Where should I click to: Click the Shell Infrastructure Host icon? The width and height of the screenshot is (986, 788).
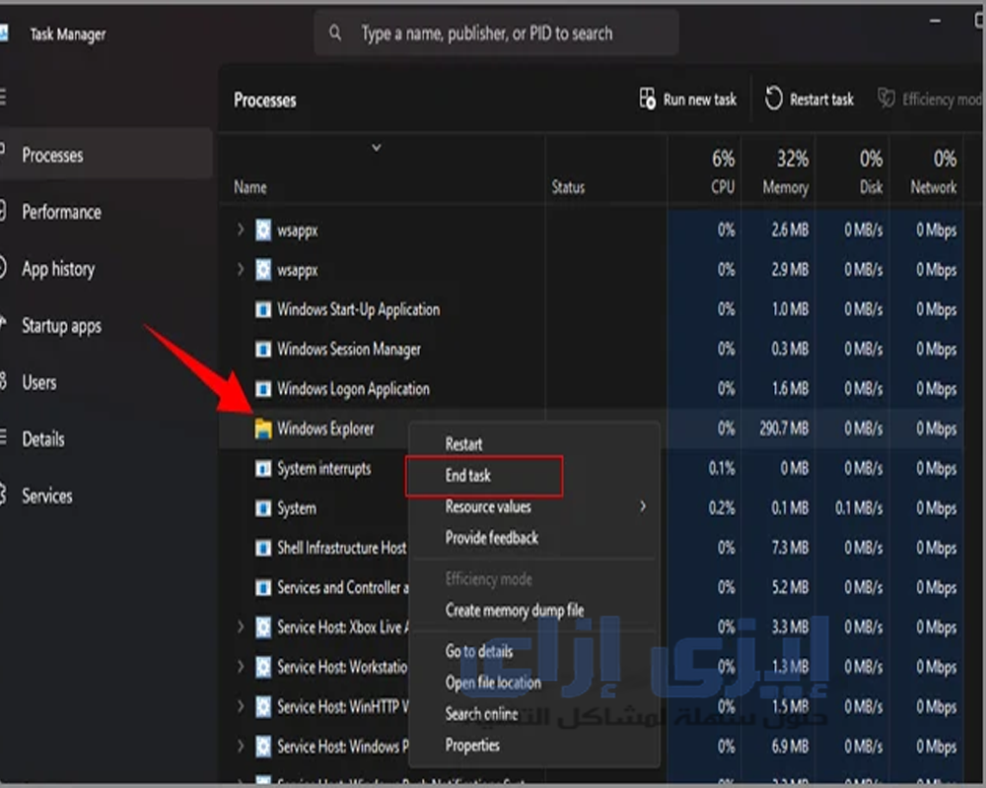263,548
